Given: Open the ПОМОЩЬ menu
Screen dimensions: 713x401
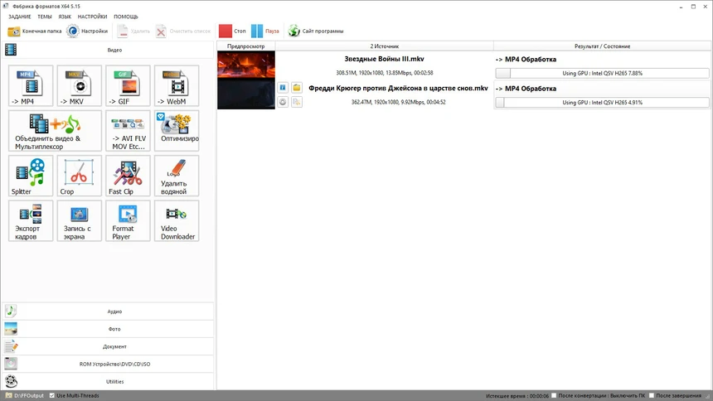Looking at the screenshot, I should coord(126,17).
